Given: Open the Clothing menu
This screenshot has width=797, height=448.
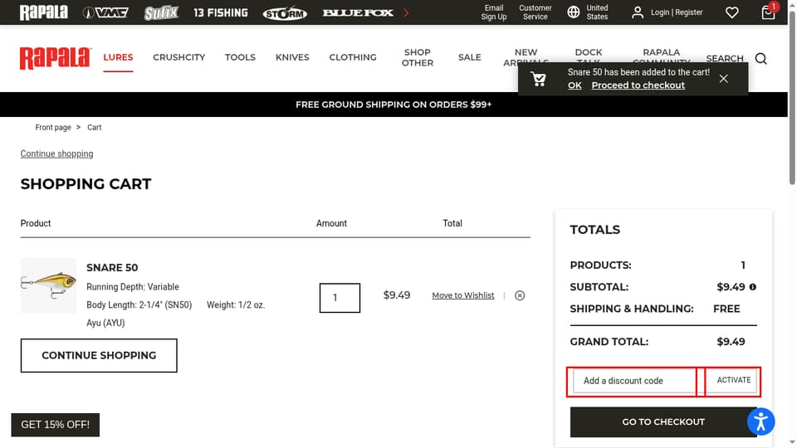Looking at the screenshot, I should point(353,57).
